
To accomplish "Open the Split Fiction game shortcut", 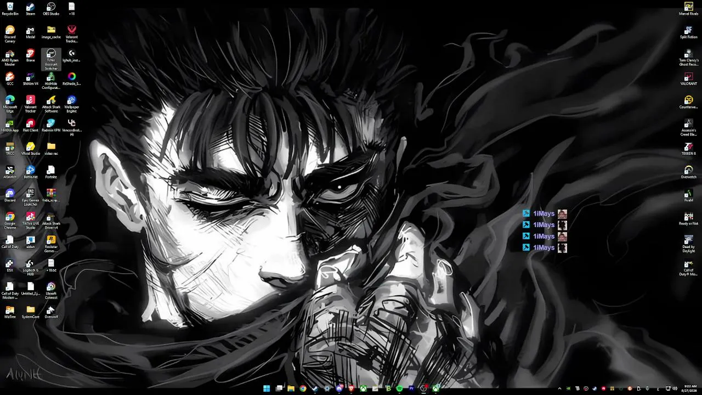I will (x=688, y=32).
